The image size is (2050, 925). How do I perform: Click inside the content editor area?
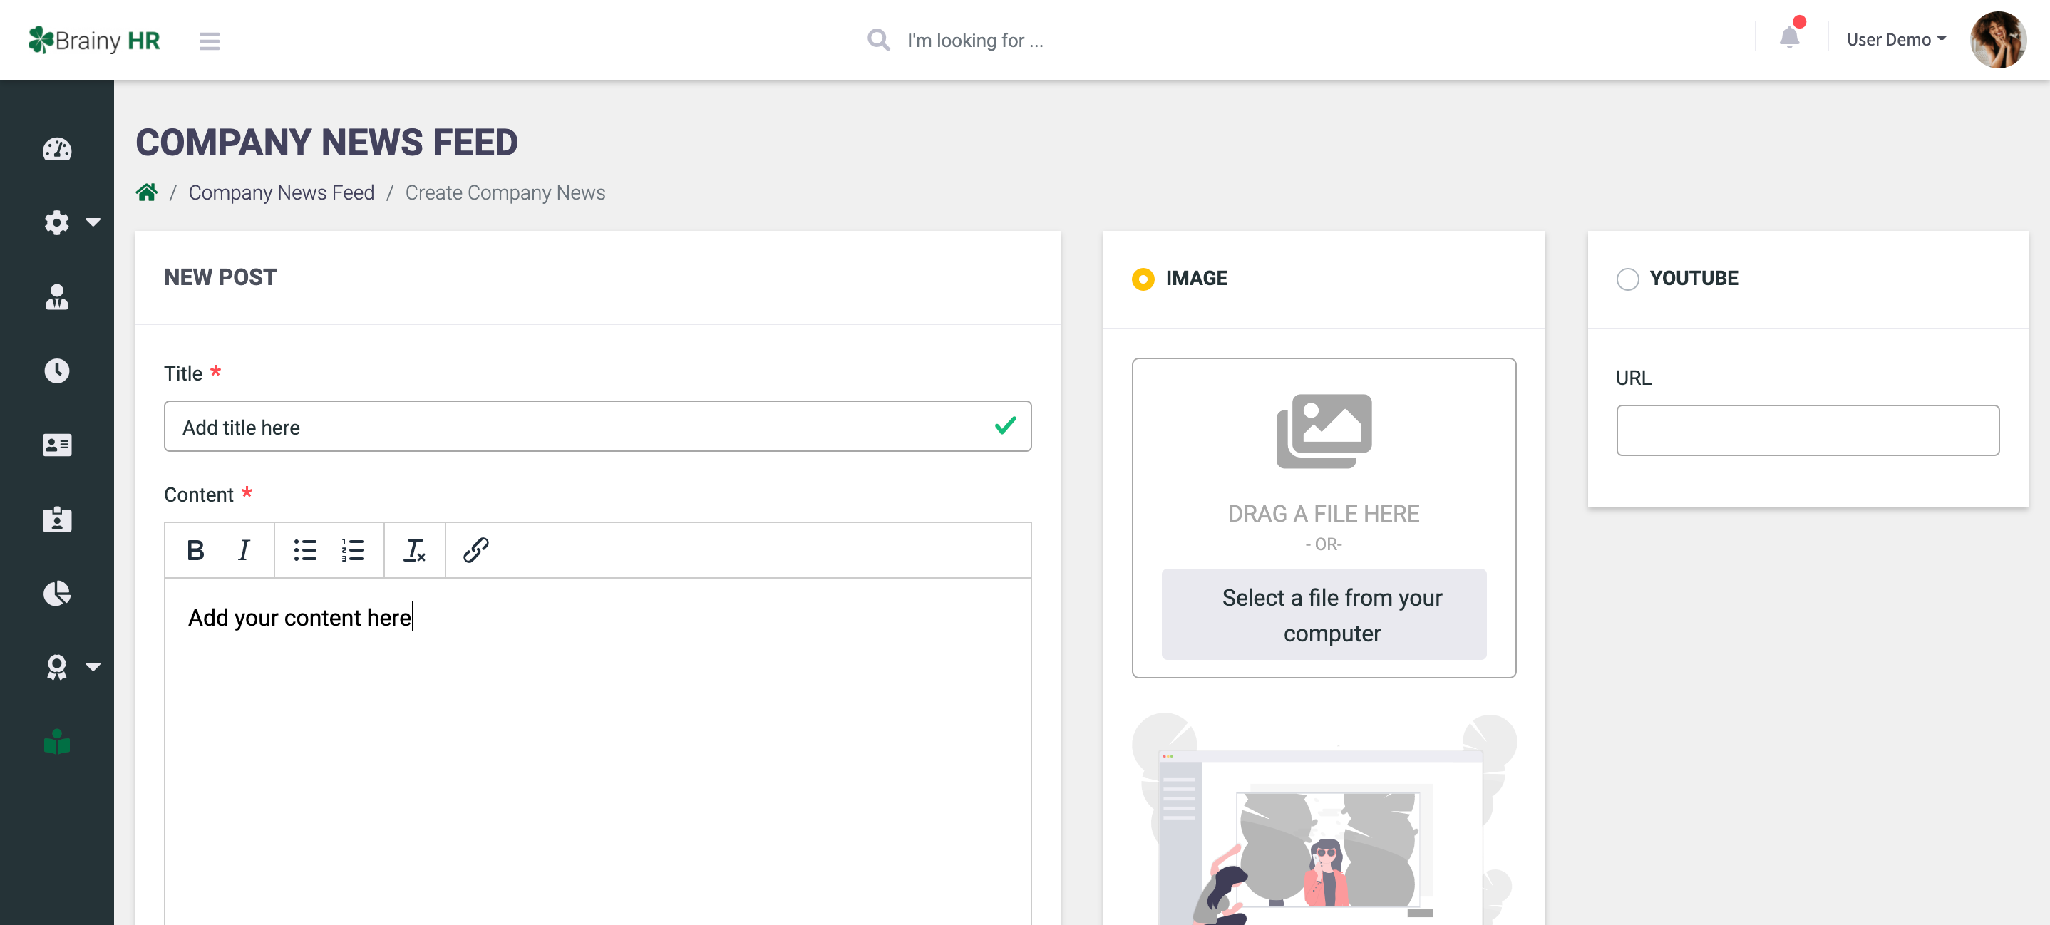[x=597, y=751]
